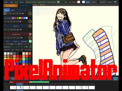Switch to the S tab beside Line 1
122x91 pixels.
(x=25, y=10)
